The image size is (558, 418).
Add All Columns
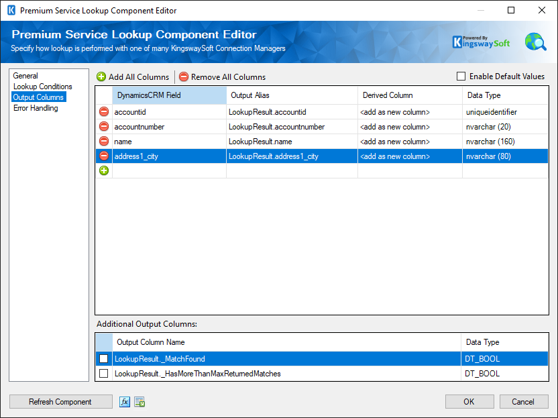pos(133,77)
